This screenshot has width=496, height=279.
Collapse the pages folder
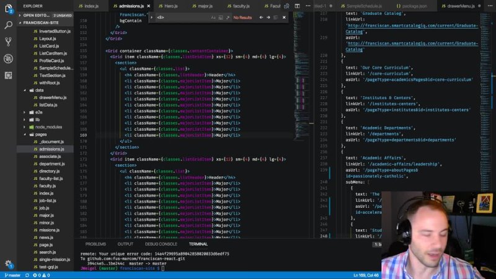(25, 135)
